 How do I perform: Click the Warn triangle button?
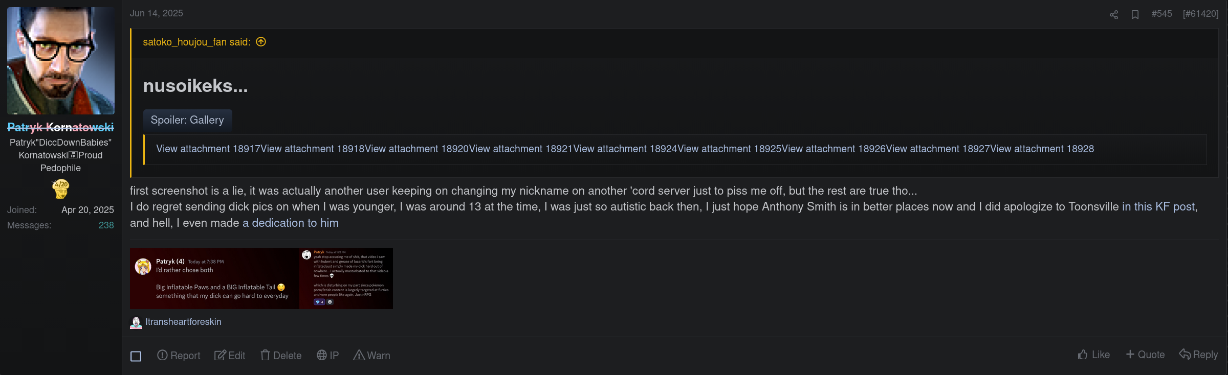(371, 355)
